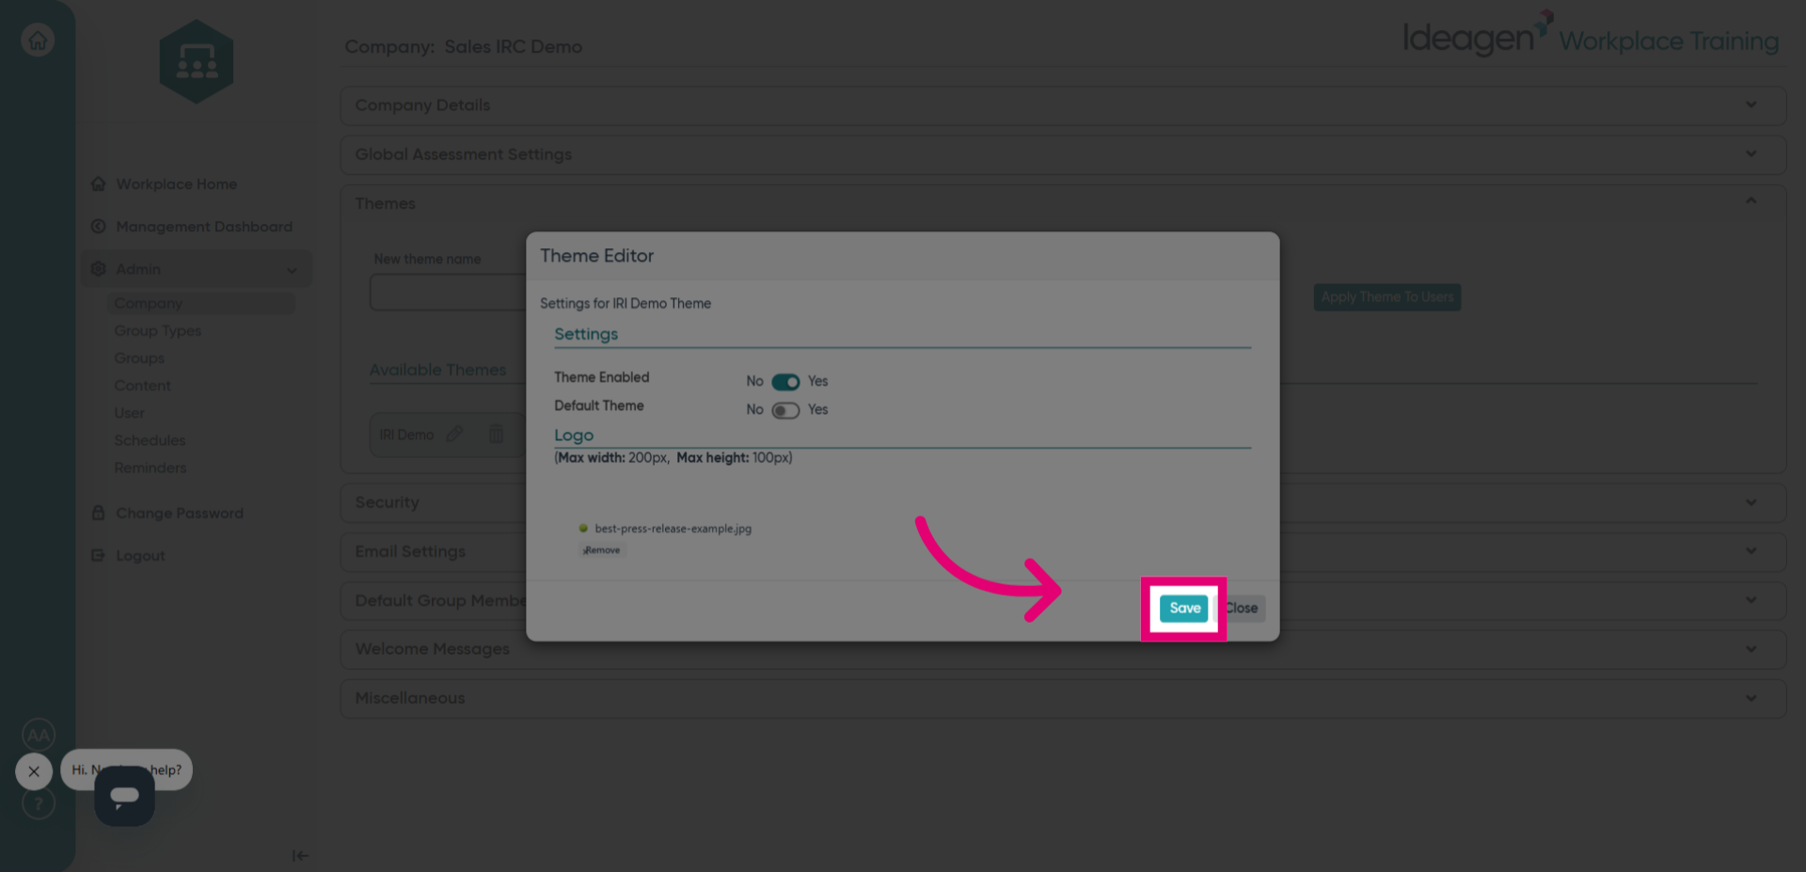
Task: Save the theme settings
Action: [1184, 609]
